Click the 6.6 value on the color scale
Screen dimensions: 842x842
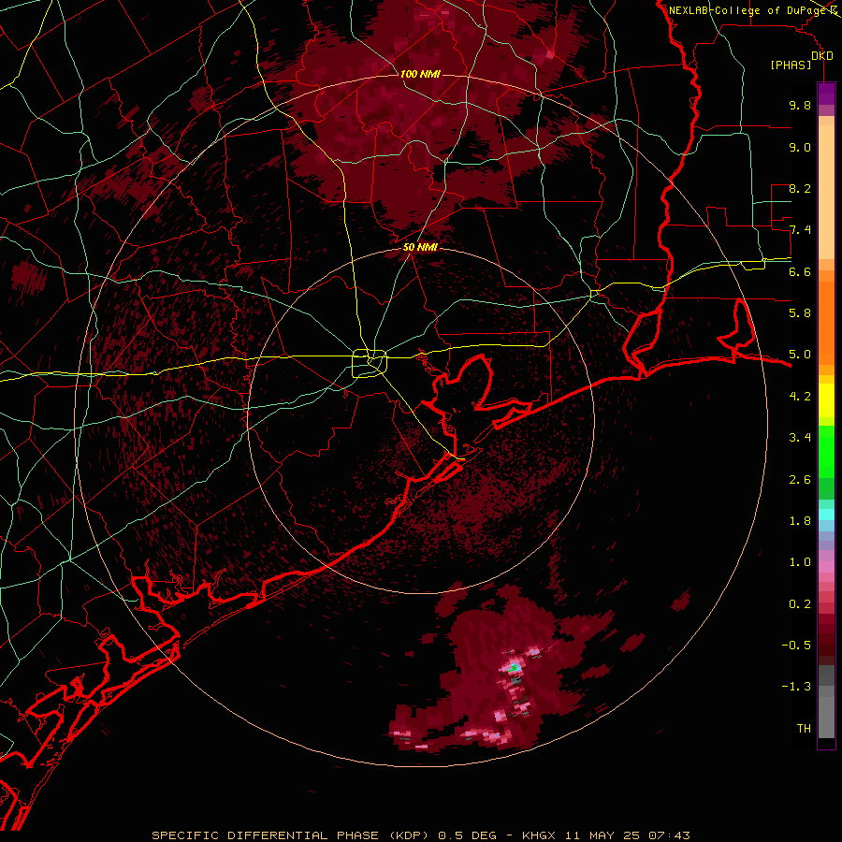(x=800, y=271)
